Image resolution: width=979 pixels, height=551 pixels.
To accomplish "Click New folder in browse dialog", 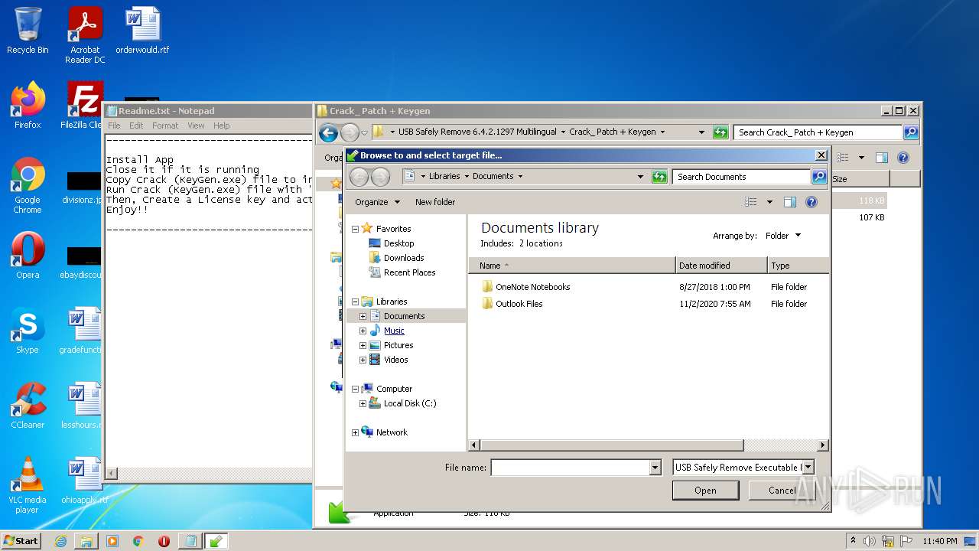I will (x=435, y=202).
